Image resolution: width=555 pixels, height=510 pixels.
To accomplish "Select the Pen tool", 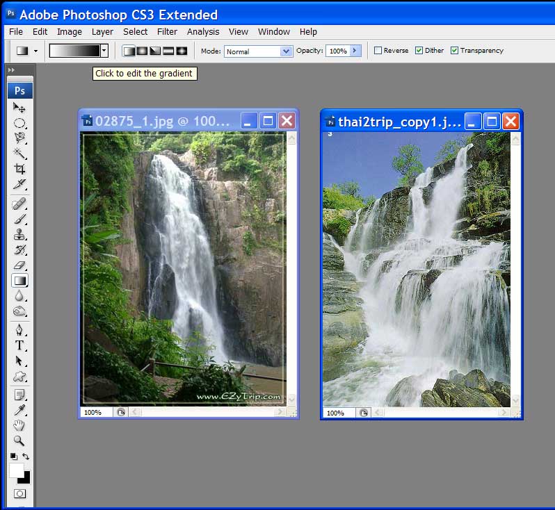I will [19, 330].
